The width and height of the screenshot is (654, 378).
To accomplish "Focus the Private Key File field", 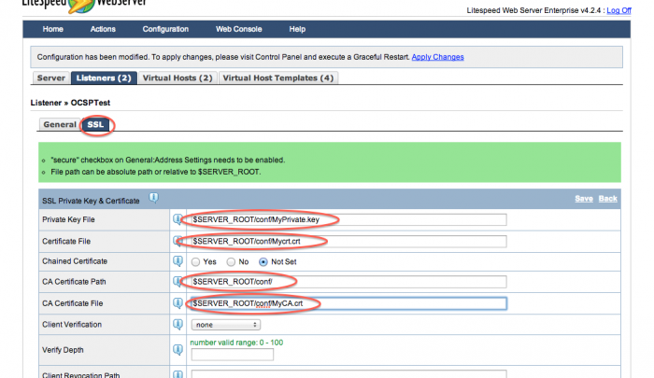I will (x=348, y=219).
